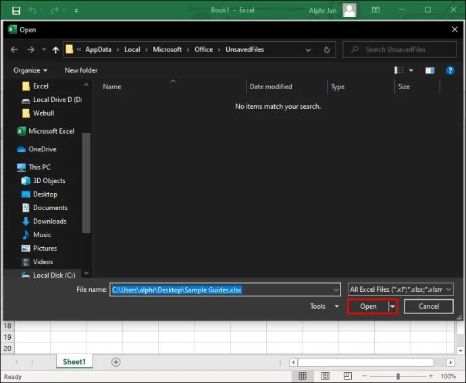Open the Help question mark icon
This screenshot has height=383, width=466.
pyautogui.click(x=450, y=70)
